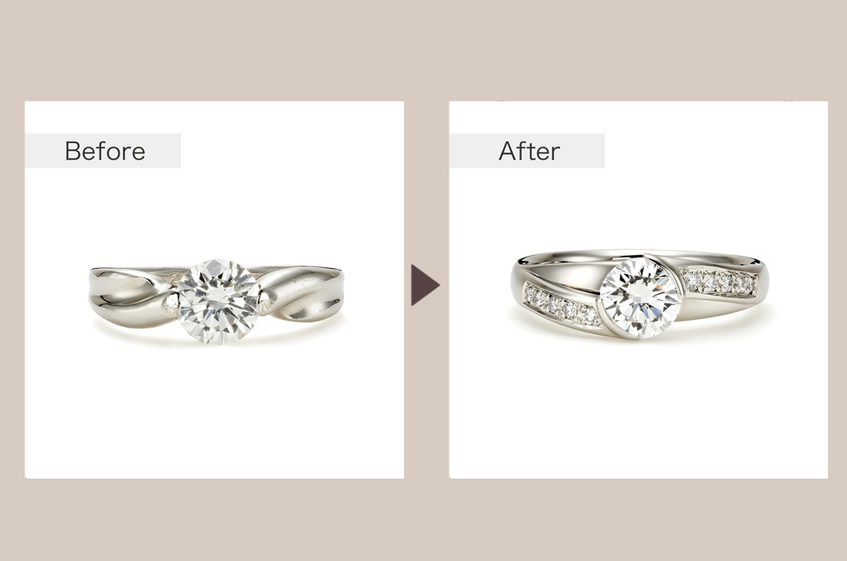Viewport: 847px width, 561px height.
Task: Click the After ring's center diamond
Action: (x=640, y=297)
